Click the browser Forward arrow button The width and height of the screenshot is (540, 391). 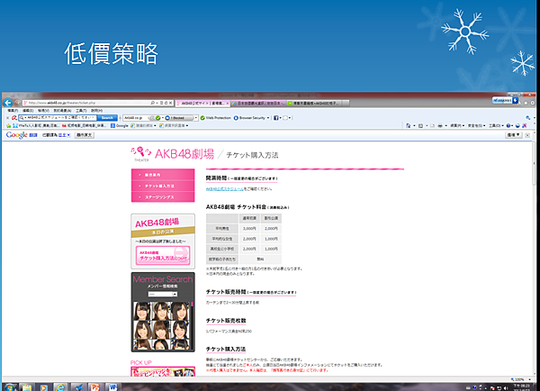[x=17, y=103]
